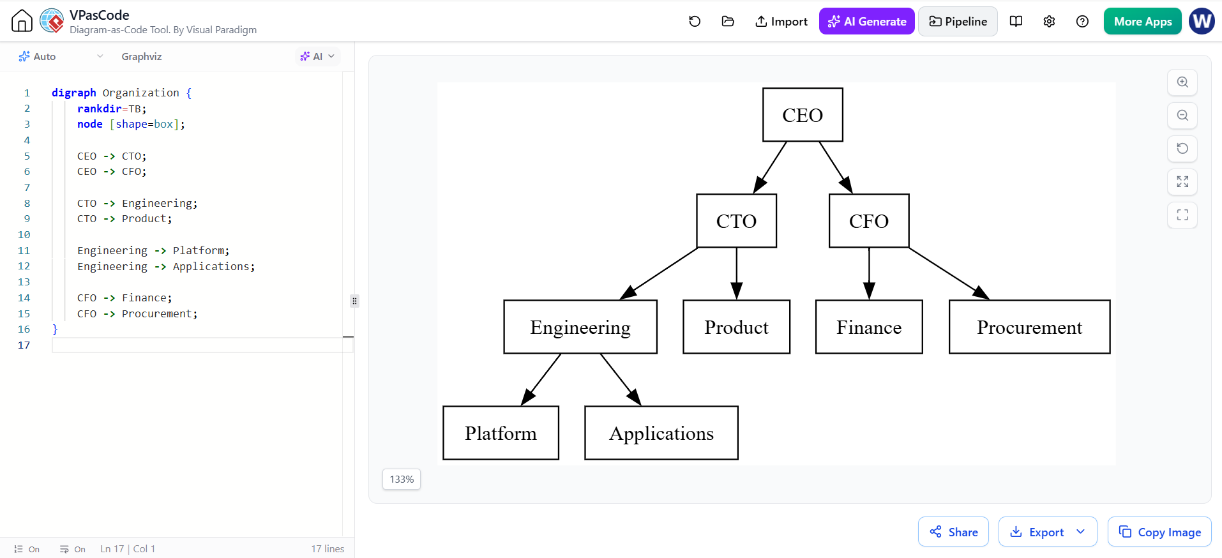Image resolution: width=1222 pixels, height=558 pixels.
Task: Click the Copy Image button
Action: point(1159,532)
